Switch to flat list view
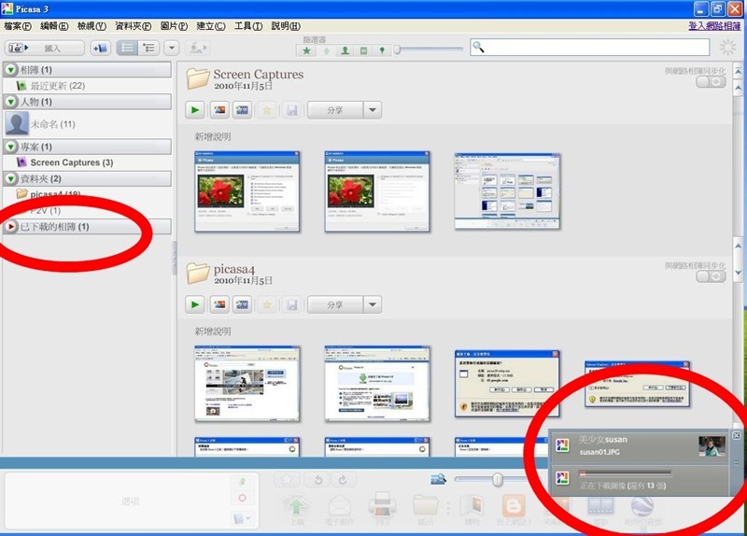The image size is (747, 536). pos(128,48)
